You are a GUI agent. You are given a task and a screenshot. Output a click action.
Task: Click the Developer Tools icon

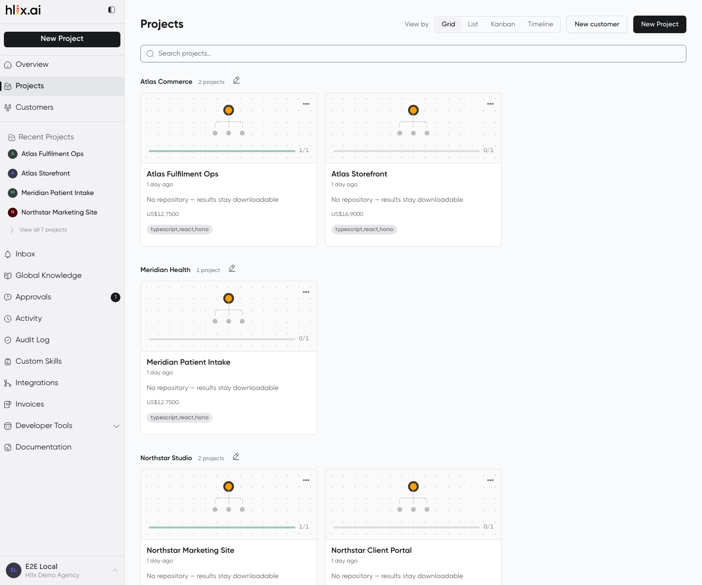coord(8,426)
